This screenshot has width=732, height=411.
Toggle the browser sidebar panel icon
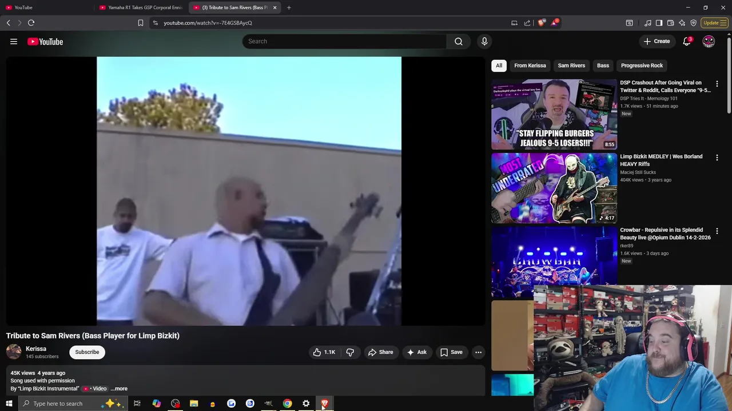coord(659,23)
